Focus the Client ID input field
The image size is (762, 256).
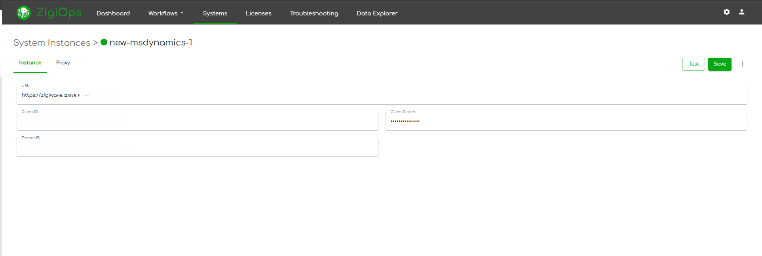197,121
